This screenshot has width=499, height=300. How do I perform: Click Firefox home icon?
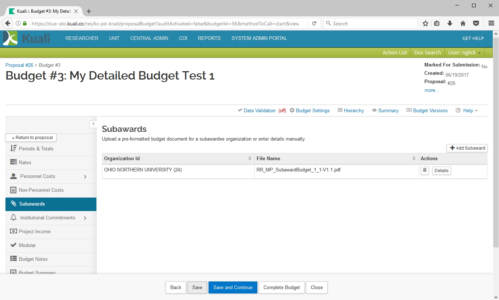tap(463, 24)
